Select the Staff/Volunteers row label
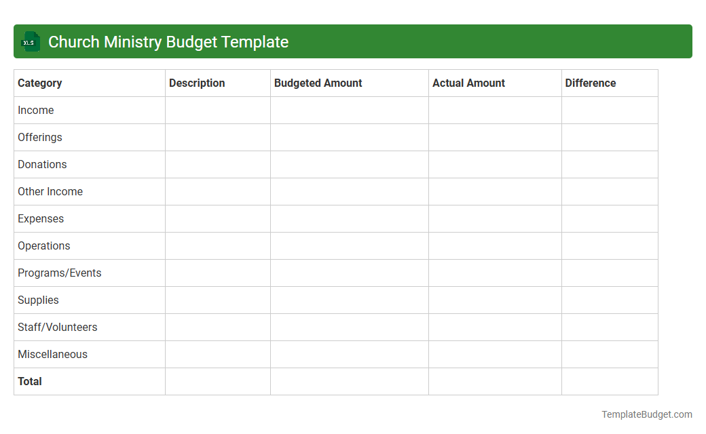 click(57, 327)
